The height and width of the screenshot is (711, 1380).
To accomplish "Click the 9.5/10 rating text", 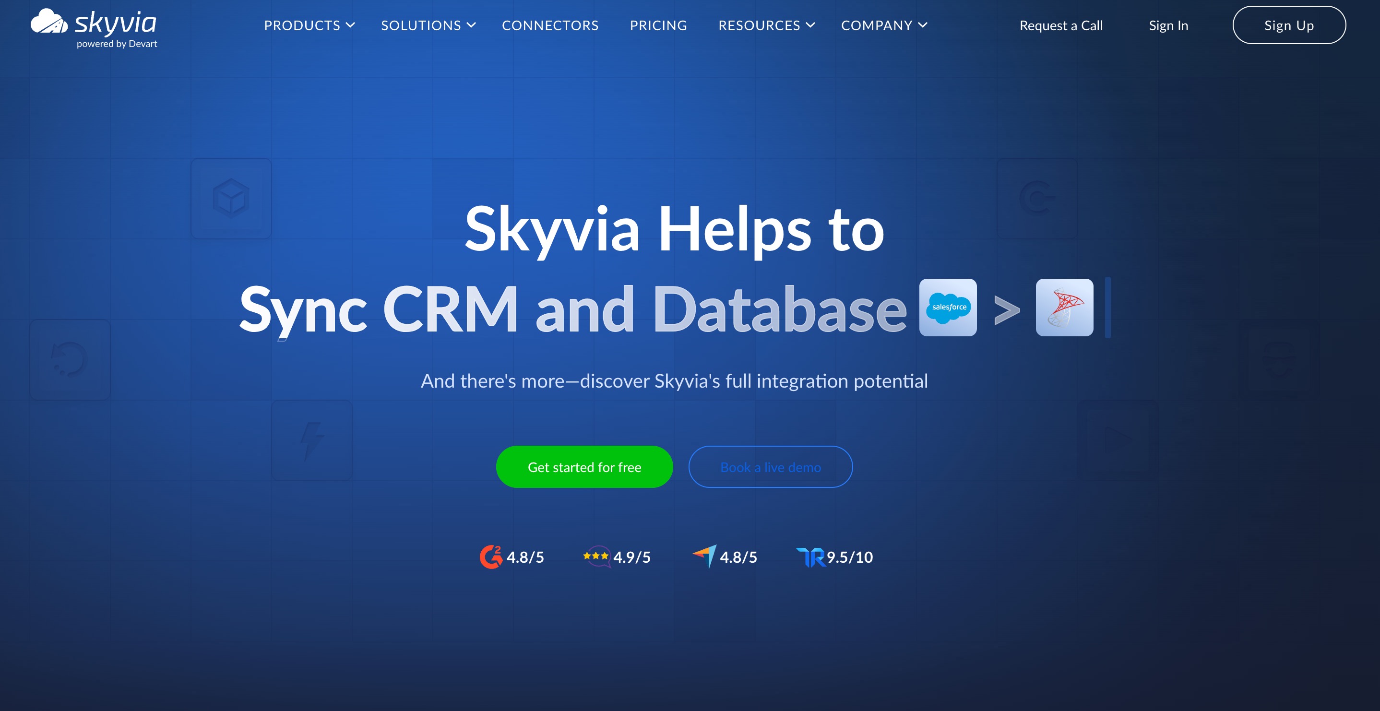I will (850, 557).
